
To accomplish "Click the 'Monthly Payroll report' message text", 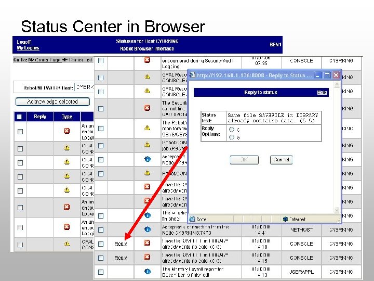I will (x=193, y=272).
